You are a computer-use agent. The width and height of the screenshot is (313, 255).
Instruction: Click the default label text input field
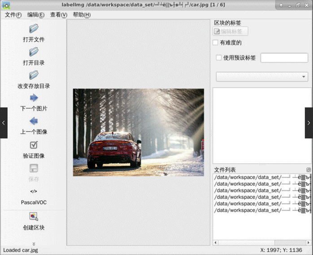(x=284, y=58)
